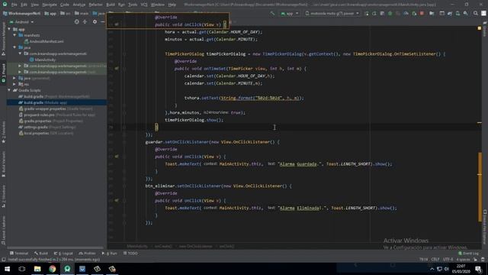Open the Help menu
The width and height of the screenshot is (488, 275).
click(x=172, y=5)
